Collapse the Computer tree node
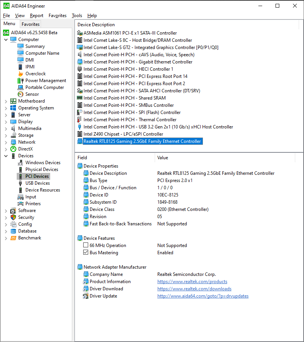 pyautogui.click(x=6, y=40)
